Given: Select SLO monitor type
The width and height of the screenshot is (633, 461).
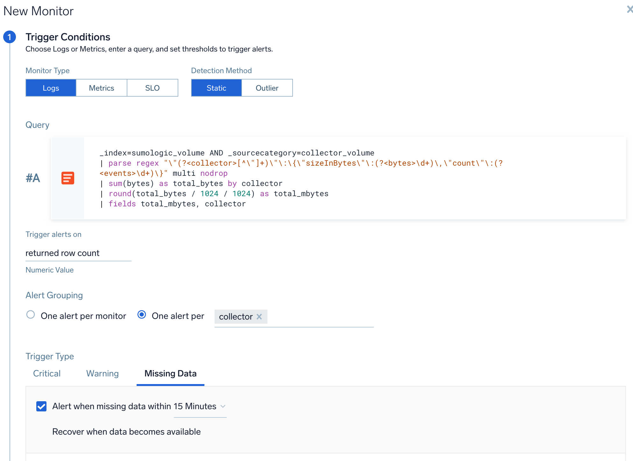Looking at the screenshot, I should click(x=152, y=88).
